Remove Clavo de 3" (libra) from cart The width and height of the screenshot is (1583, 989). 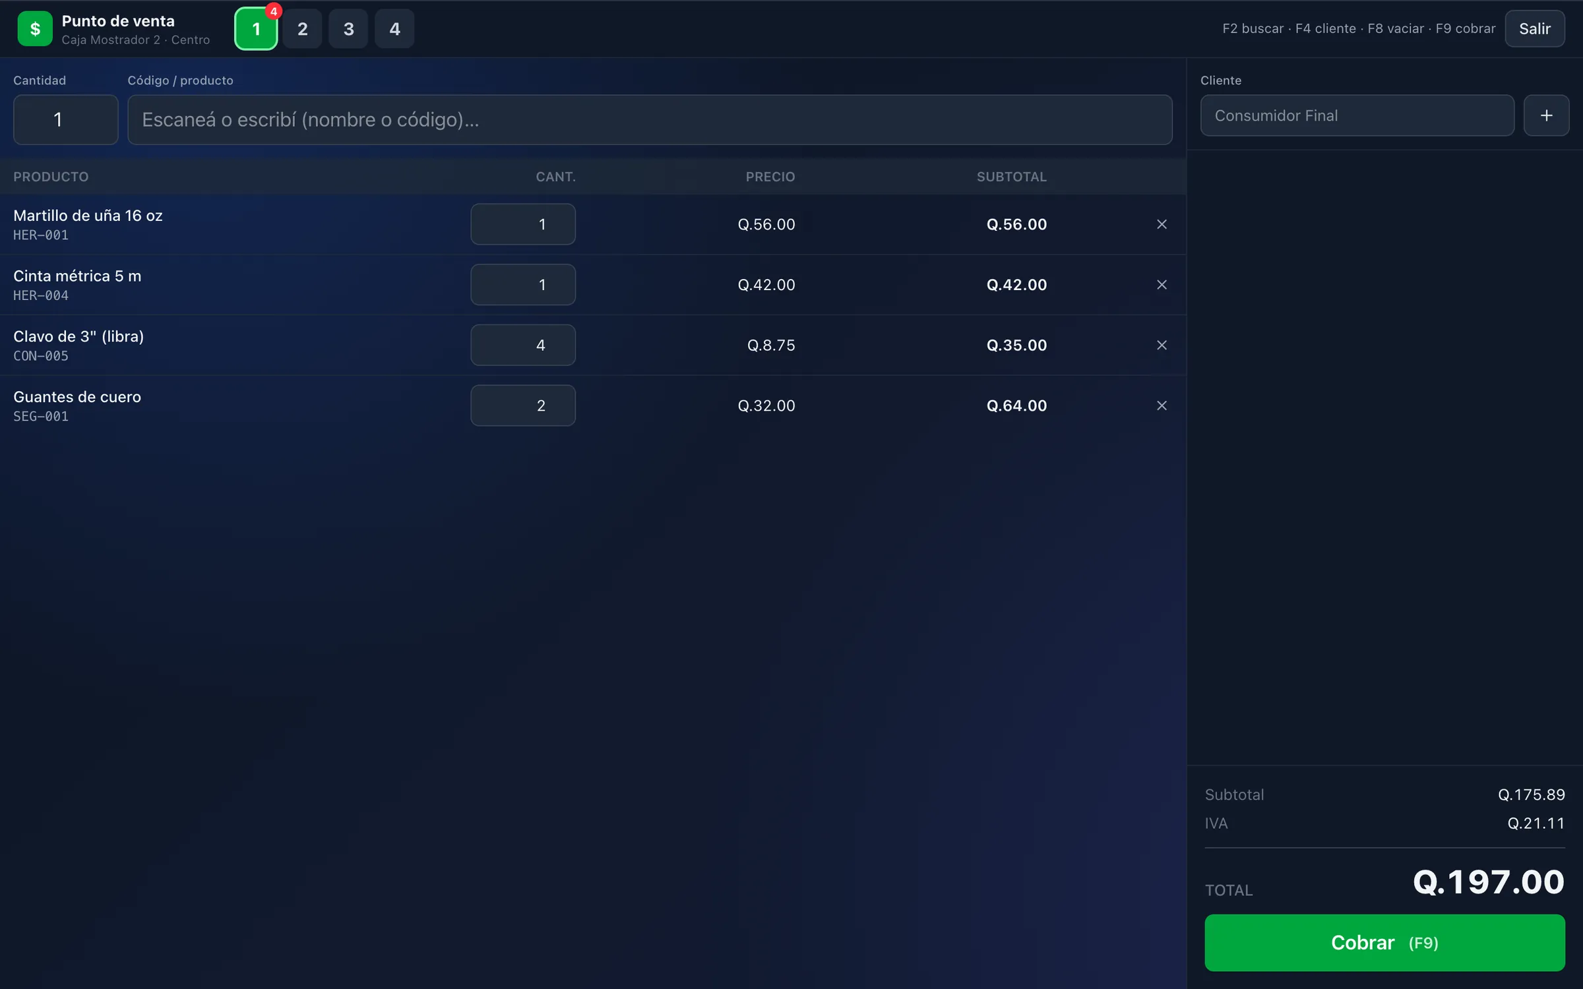pyautogui.click(x=1162, y=345)
